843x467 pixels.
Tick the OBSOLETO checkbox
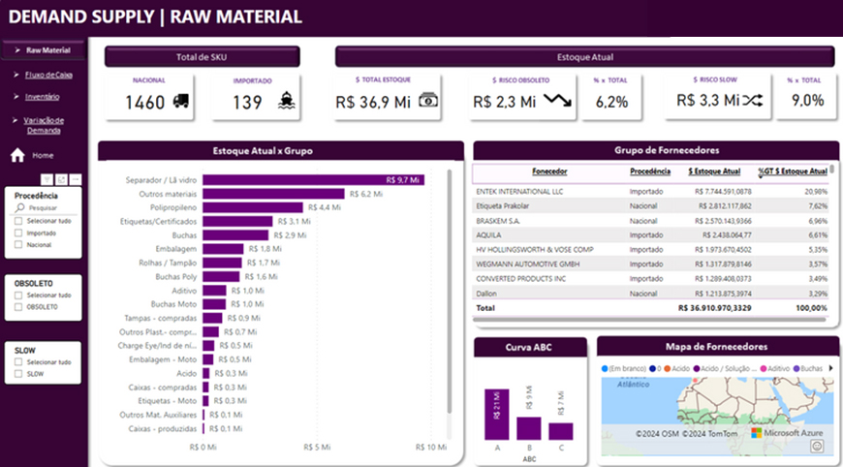coord(18,307)
